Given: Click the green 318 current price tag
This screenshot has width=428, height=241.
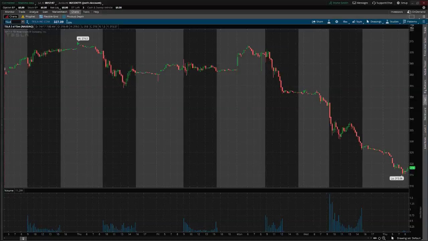Looking at the screenshot, I should [412, 168].
